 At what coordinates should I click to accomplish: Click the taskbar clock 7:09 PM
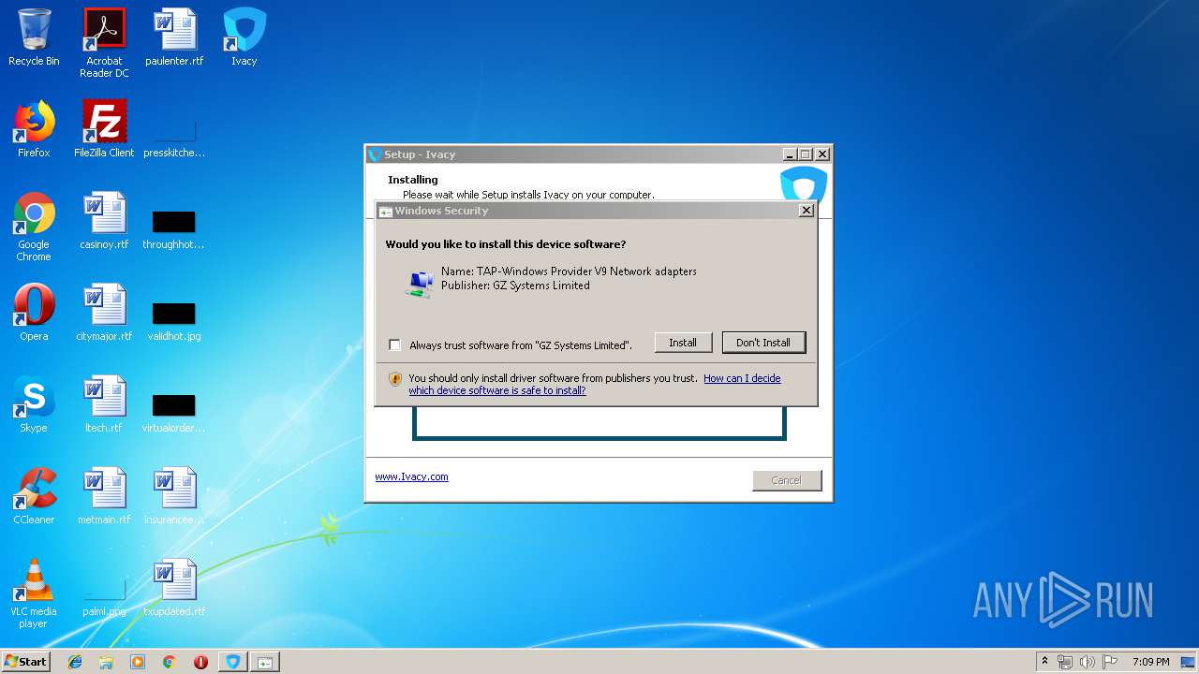(x=1150, y=662)
